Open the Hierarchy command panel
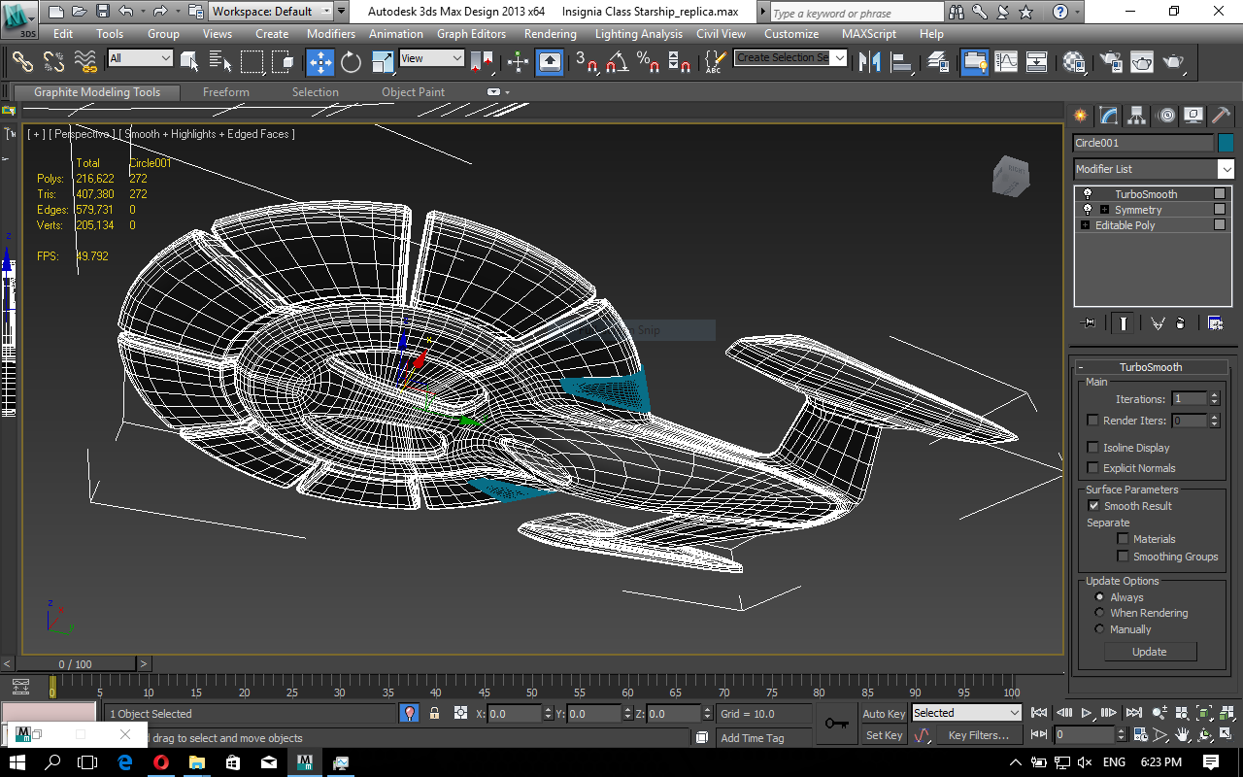This screenshot has height=777, width=1243. click(x=1137, y=116)
